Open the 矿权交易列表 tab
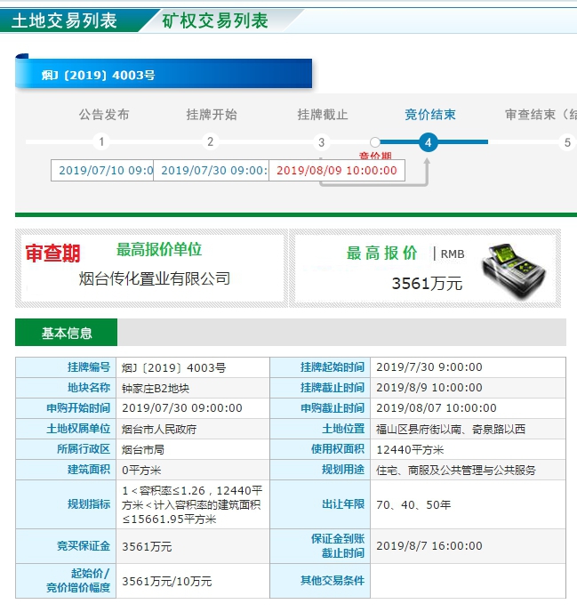The width and height of the screenshot is (577, 612). point(215,20)
